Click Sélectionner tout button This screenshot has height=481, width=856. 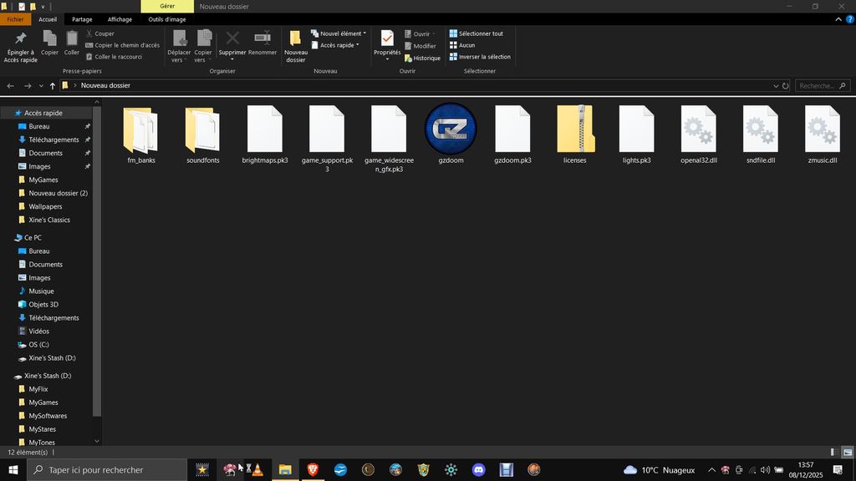coord(480,34)
